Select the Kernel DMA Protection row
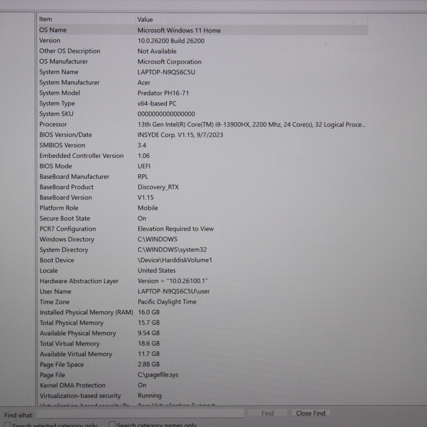The width and height of the screenshot is (427, 427). [73, 385]
